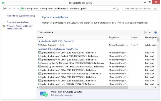
Task: Select the Programme breadcrumb
Action: coord(33,9)
